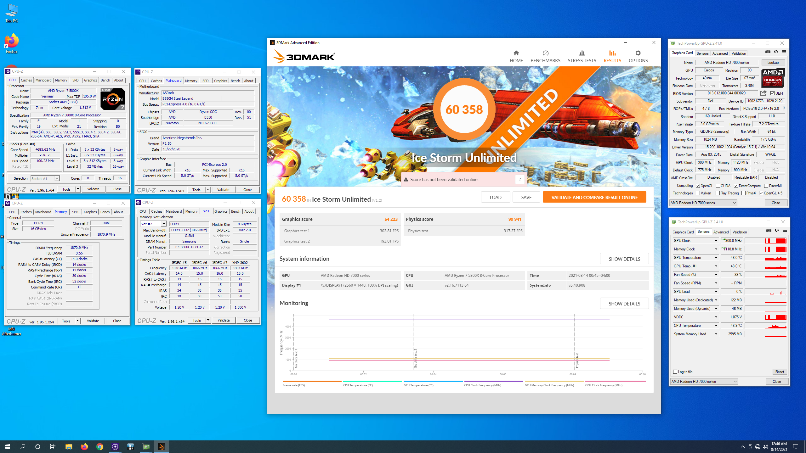Click Reset in GPU-Z Sensors window

780,372
